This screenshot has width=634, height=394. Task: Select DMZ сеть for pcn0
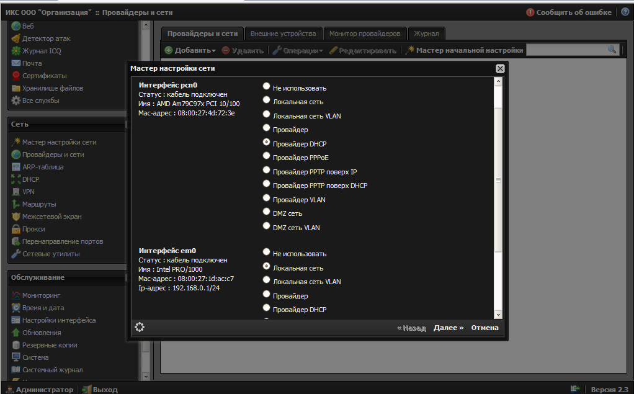pos(266,212)
